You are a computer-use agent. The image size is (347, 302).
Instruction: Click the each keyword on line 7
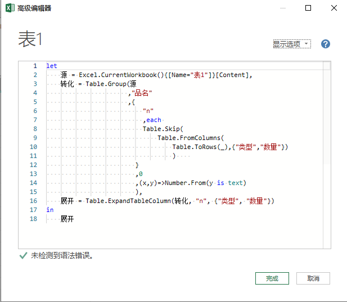[154, 120]
